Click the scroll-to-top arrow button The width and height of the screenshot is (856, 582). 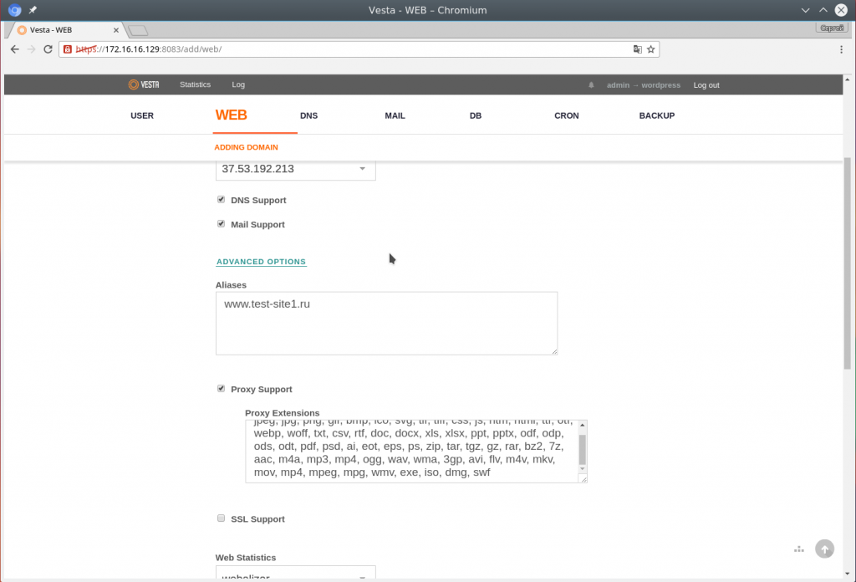pos(824,549)
